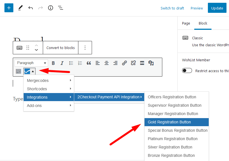Expand the Add-ons submenu

49,106
